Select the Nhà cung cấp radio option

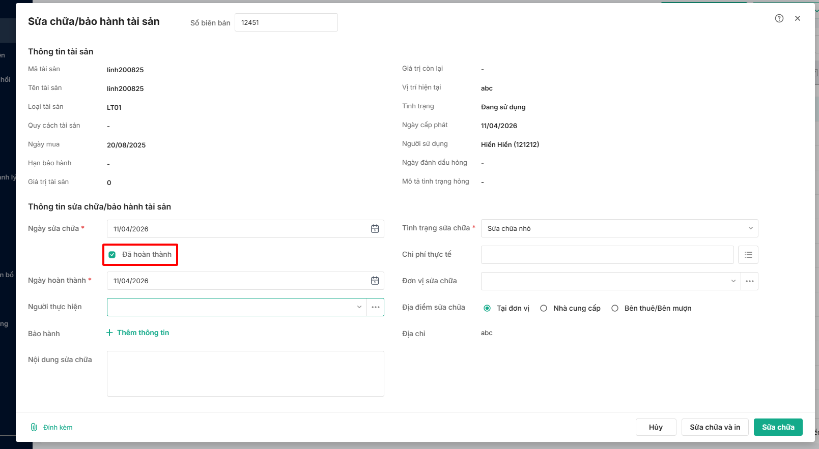544,308
